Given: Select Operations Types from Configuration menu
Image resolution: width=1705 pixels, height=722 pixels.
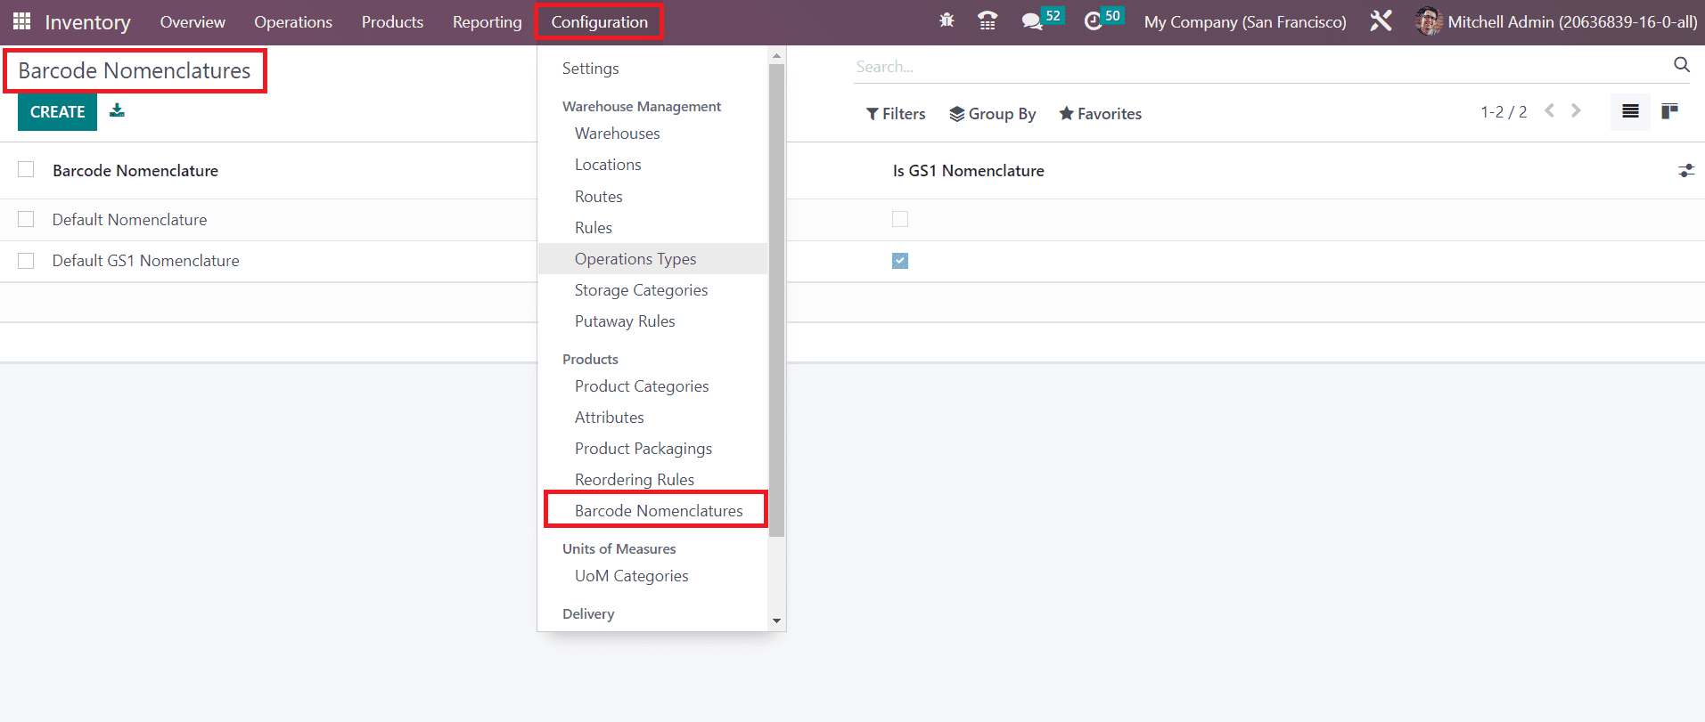Looking at the screenshot, I should click(x=635, y=259).
